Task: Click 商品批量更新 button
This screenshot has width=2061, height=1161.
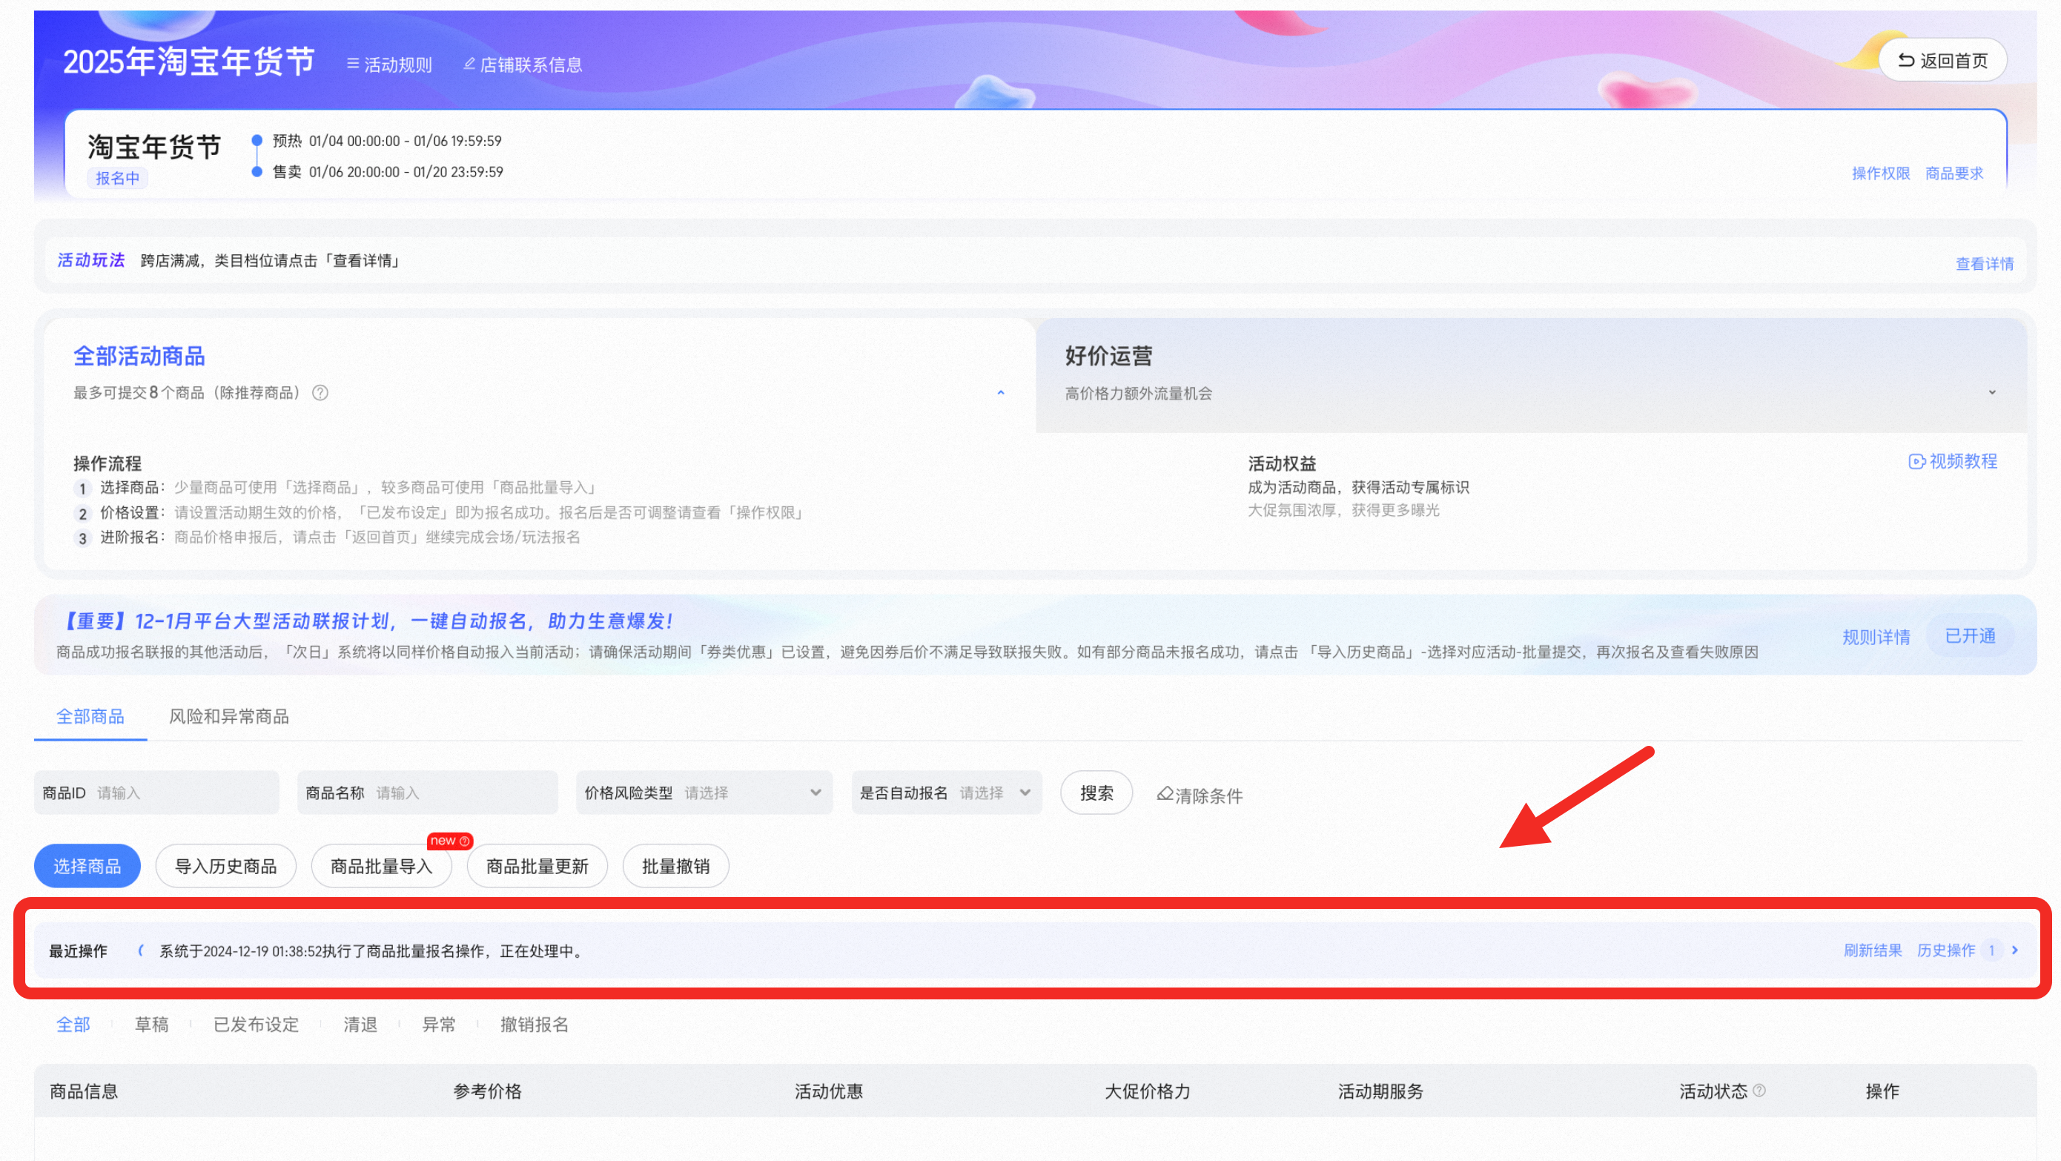Action: point(537,866)
